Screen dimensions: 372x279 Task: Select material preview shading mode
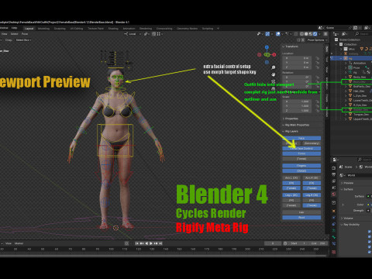point(311,34)
